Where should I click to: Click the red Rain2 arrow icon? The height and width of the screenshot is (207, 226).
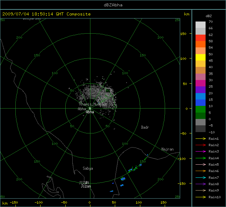[x=201, y=145]
